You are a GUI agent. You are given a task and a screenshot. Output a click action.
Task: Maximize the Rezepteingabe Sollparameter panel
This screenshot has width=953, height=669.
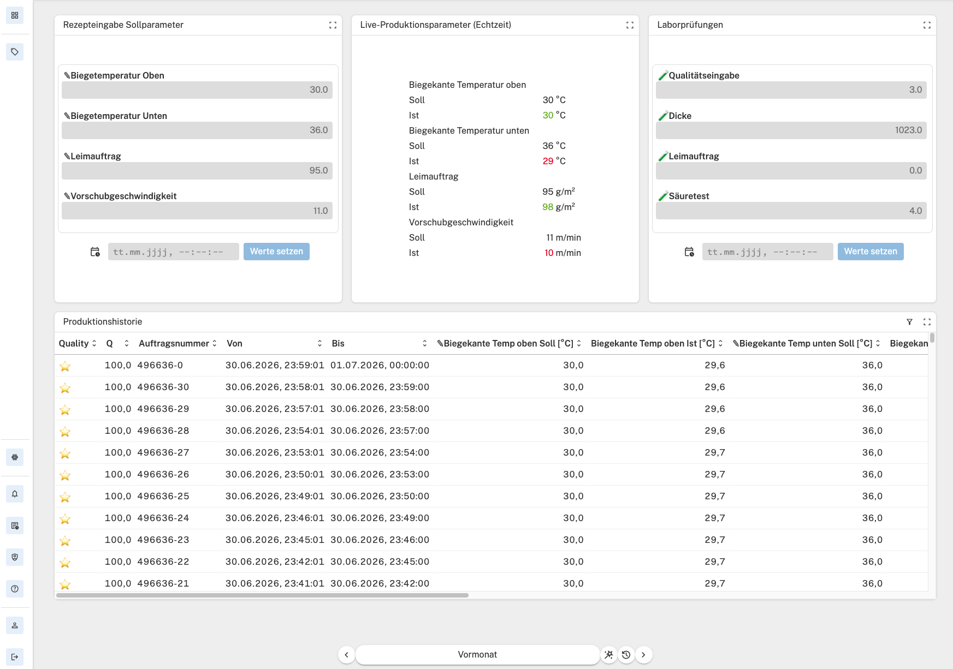[333, 25]
